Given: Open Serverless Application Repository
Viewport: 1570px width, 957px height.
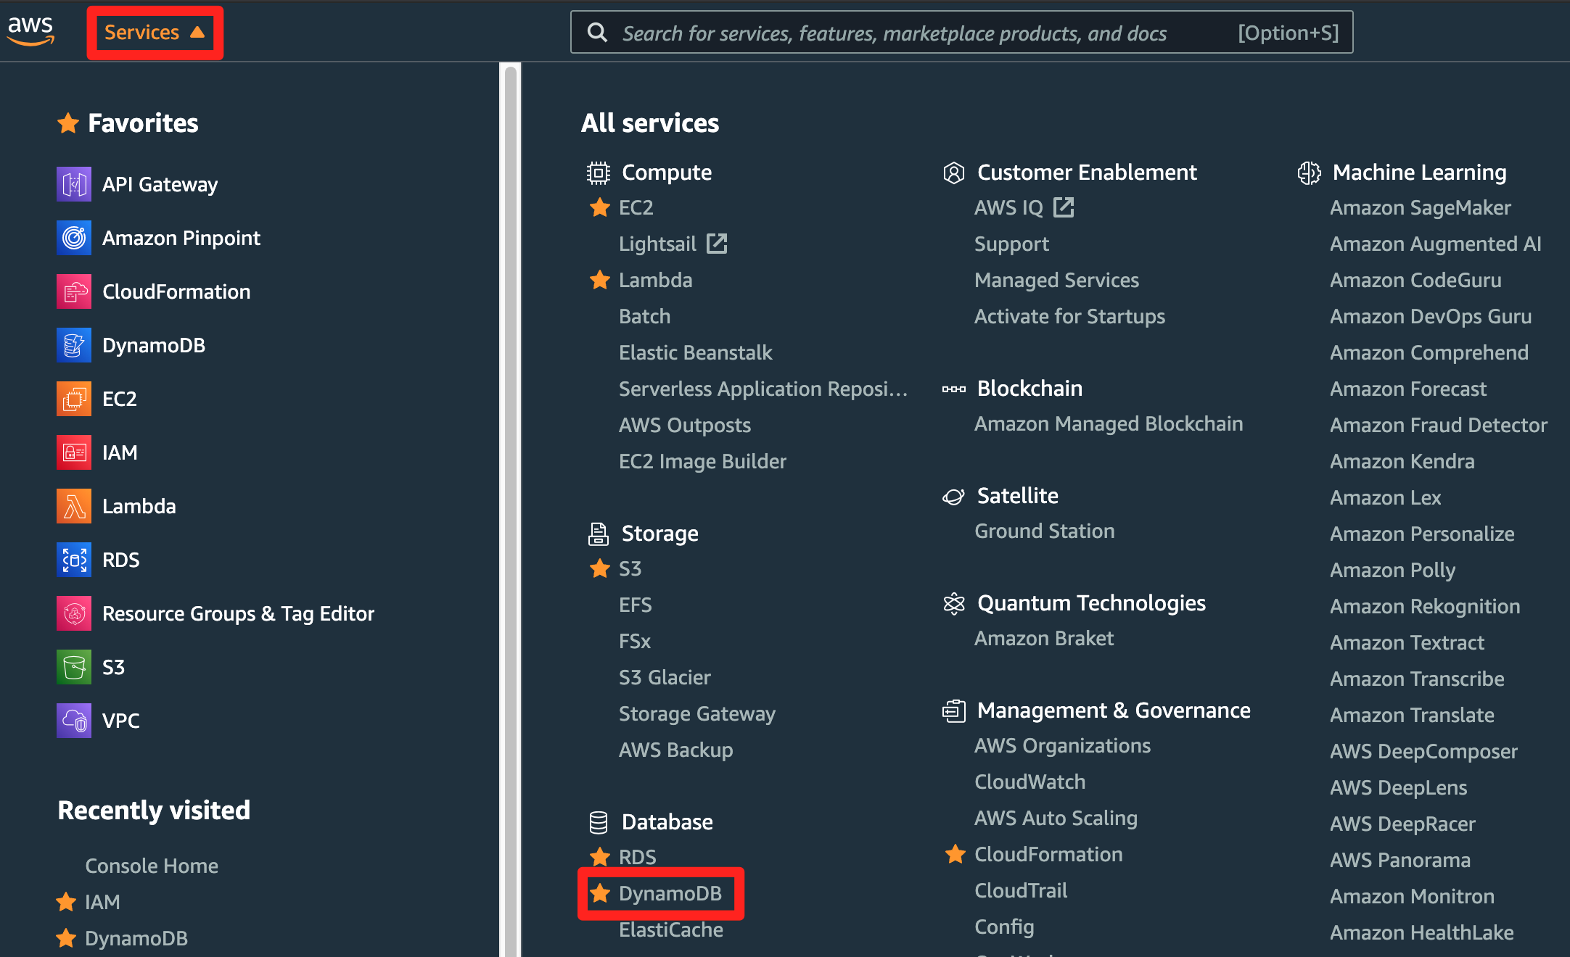Looking at the screenshot, I should 763,389.
